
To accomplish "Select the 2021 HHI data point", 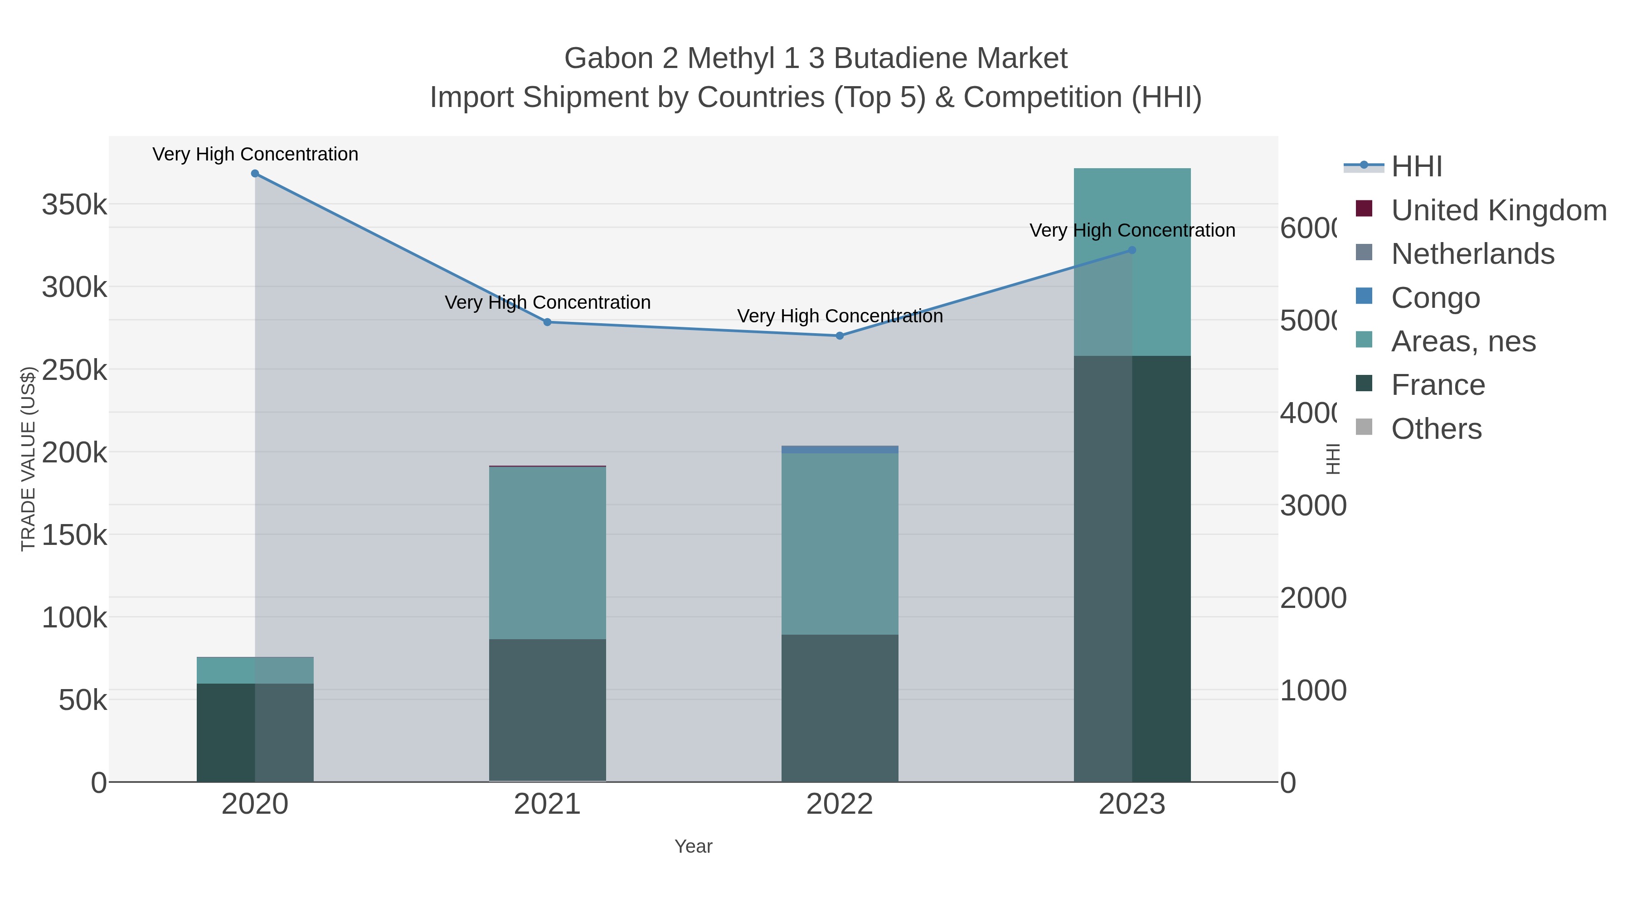I will [x=547, y=322].
